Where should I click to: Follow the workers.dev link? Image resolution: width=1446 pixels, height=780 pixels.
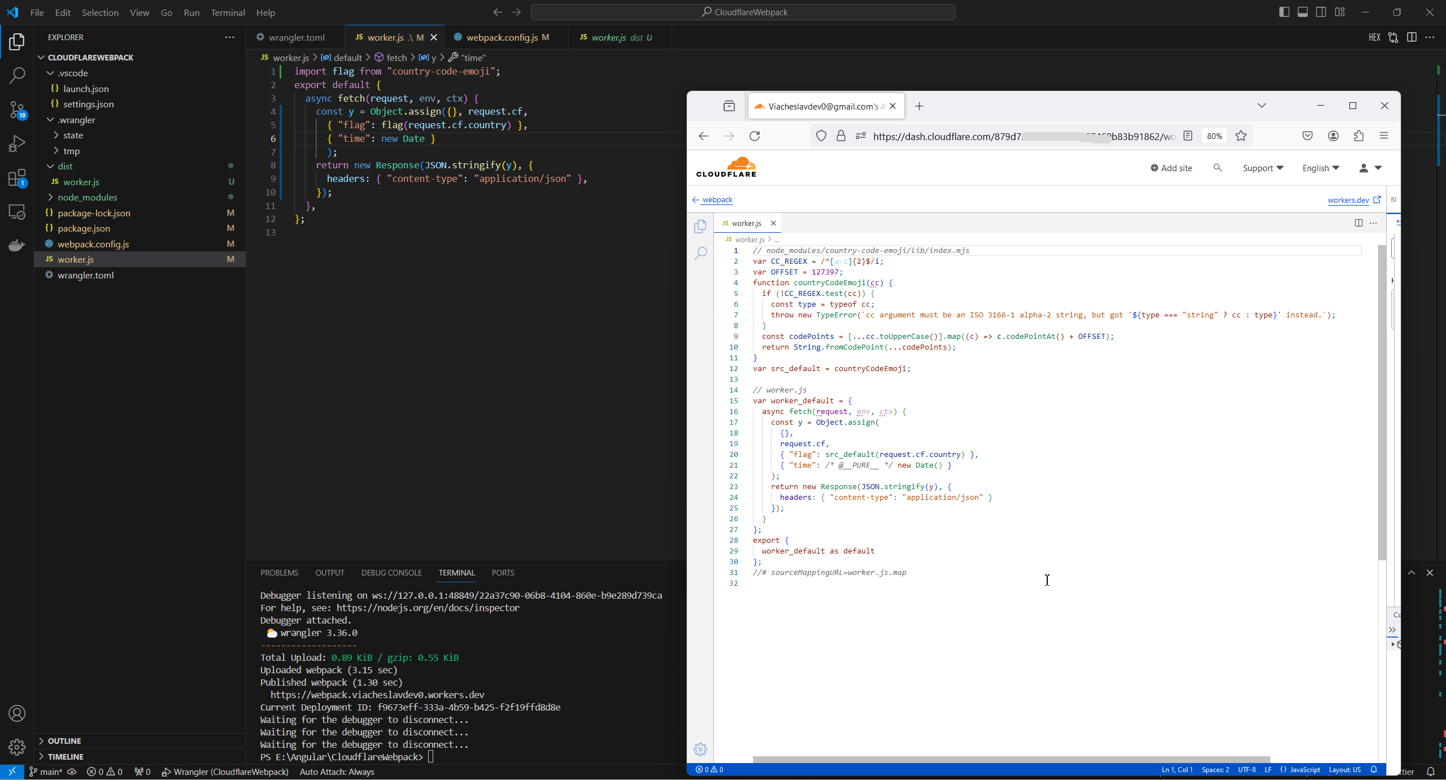point(1348,200)
